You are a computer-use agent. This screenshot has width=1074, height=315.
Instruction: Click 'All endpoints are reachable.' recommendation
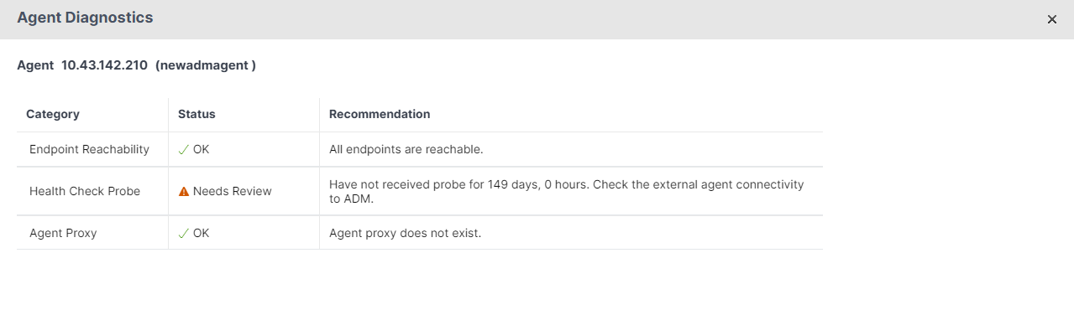[406, 149]
